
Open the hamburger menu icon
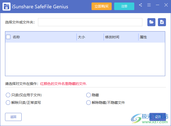[x=149, y=5]
